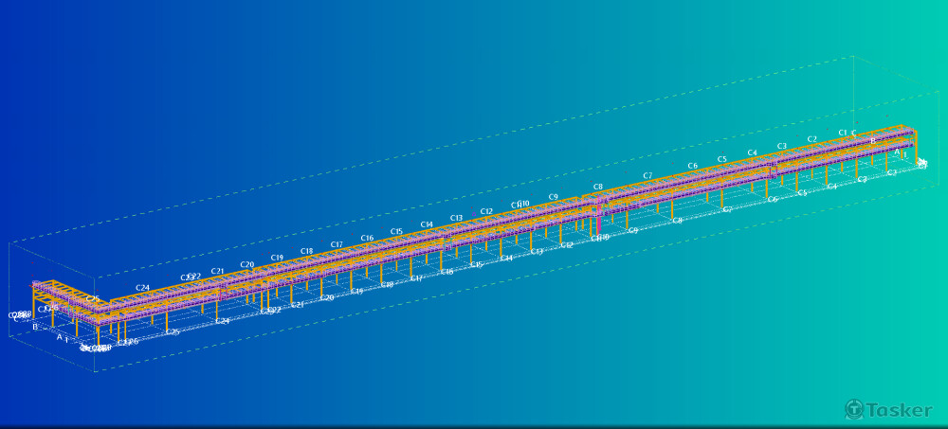Click the upper C8 grid label
This screenshot has width=948, height=429.
coord(597,187)
